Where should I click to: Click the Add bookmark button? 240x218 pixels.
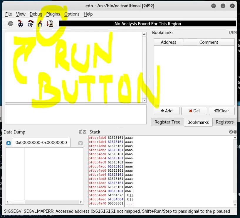pos(167,111)
